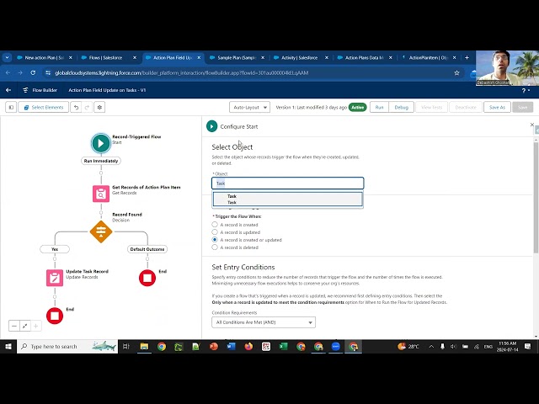The height and width of the screenshot is (404, 539).
Task: Switch to New action Plan browser tab
Action: 45,58
